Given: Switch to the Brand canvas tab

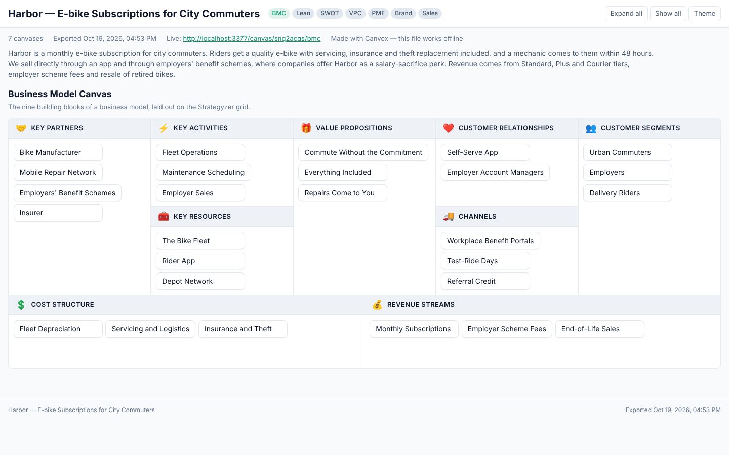Looking at the screenshot, I should click(403, 13).
